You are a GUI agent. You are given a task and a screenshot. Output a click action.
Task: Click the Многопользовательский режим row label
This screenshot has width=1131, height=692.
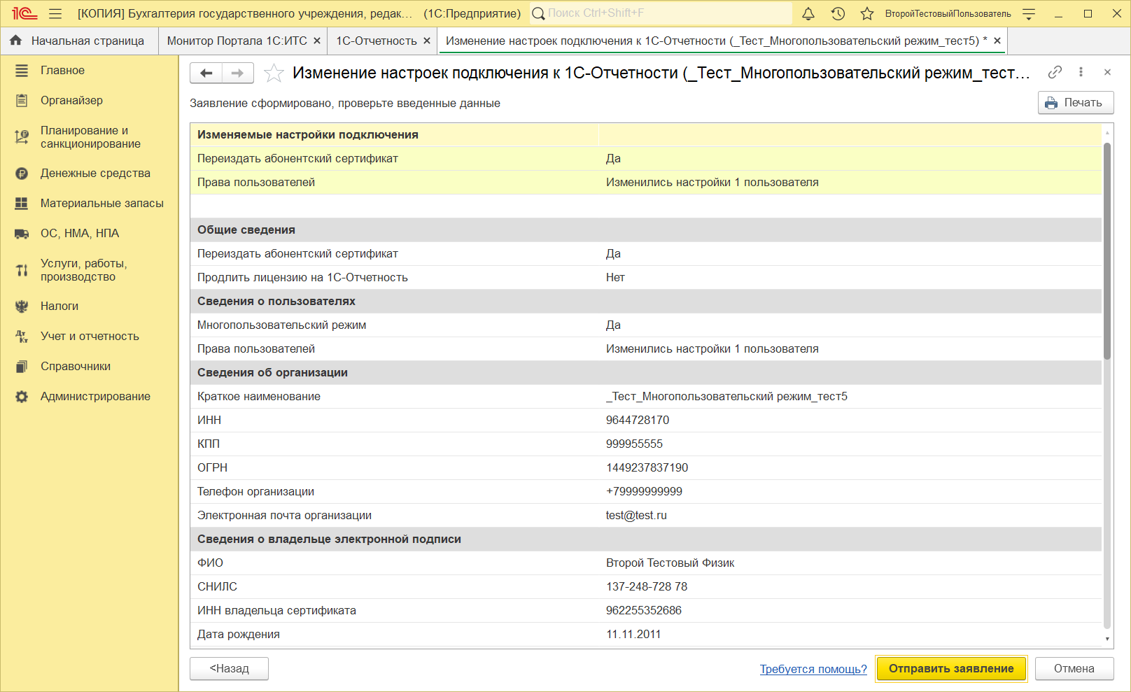[281, 325]
